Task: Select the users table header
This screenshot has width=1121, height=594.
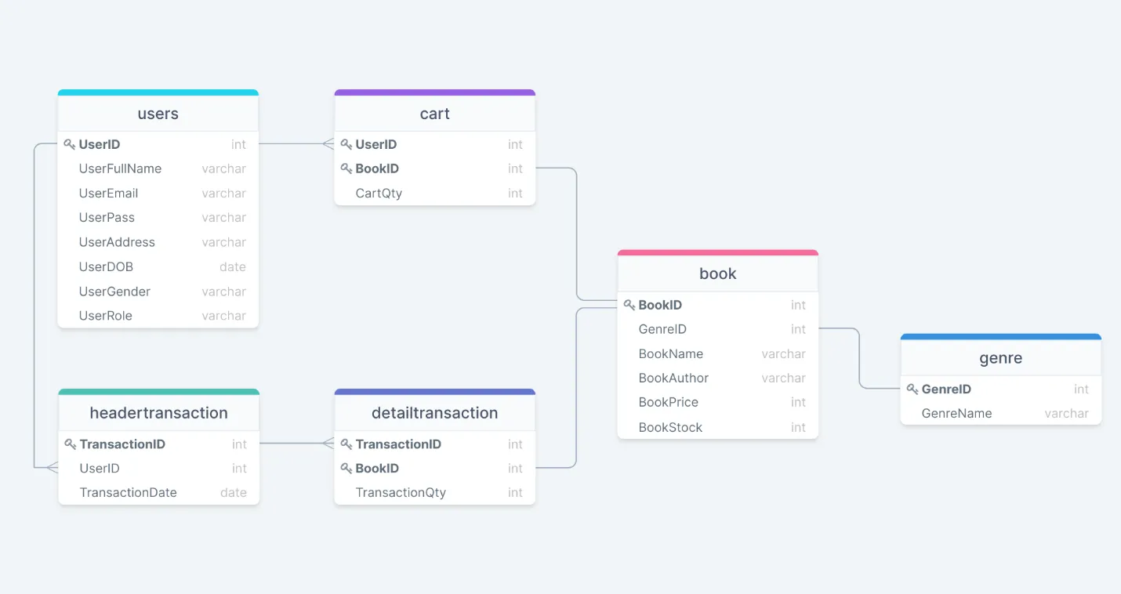Action: (158, 114)
